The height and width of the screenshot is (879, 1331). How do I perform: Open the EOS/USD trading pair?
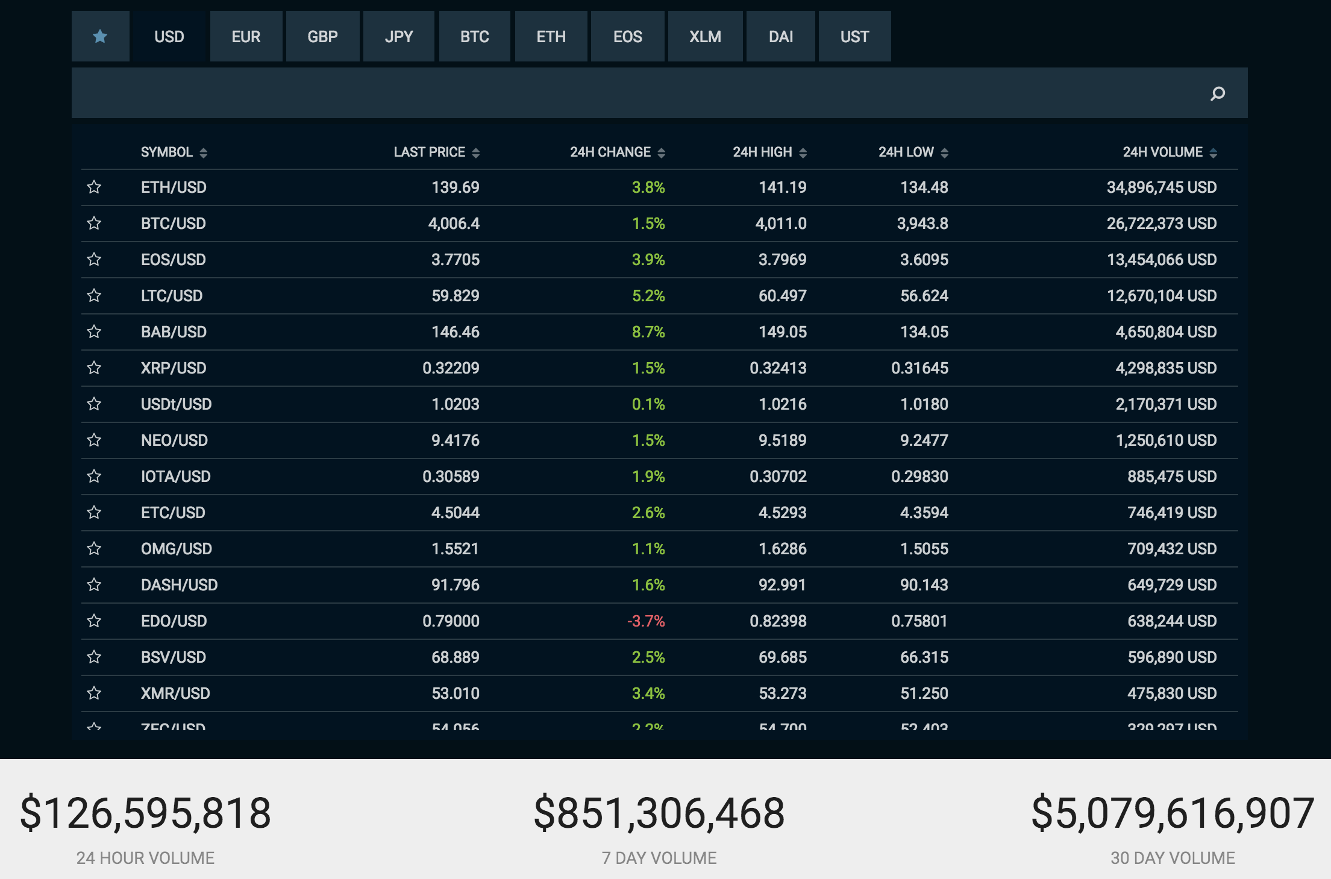[x=174, y=260]
